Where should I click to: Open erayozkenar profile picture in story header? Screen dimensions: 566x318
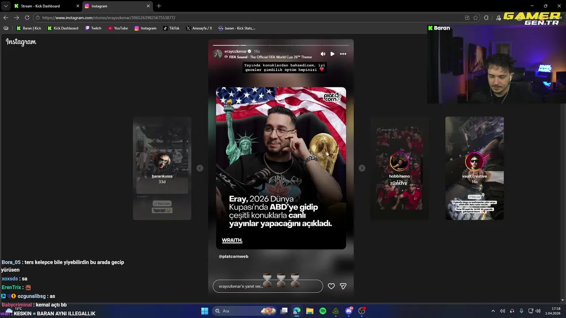pyautogui.click(x=218, y=54)
